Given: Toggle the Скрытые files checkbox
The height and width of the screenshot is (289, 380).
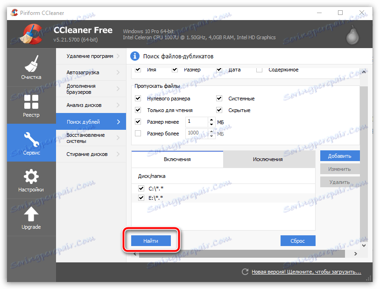Looking at the screenshot, I should [219, 110].
